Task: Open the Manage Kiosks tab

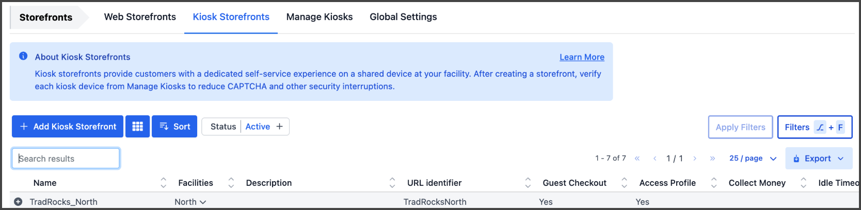Action: click(320, 17)
